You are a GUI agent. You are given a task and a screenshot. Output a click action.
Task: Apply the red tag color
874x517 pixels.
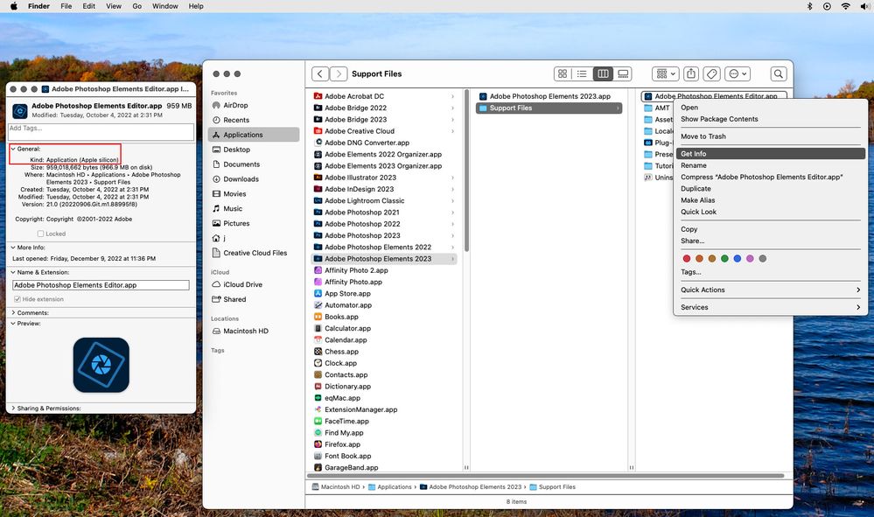point(687,259)
